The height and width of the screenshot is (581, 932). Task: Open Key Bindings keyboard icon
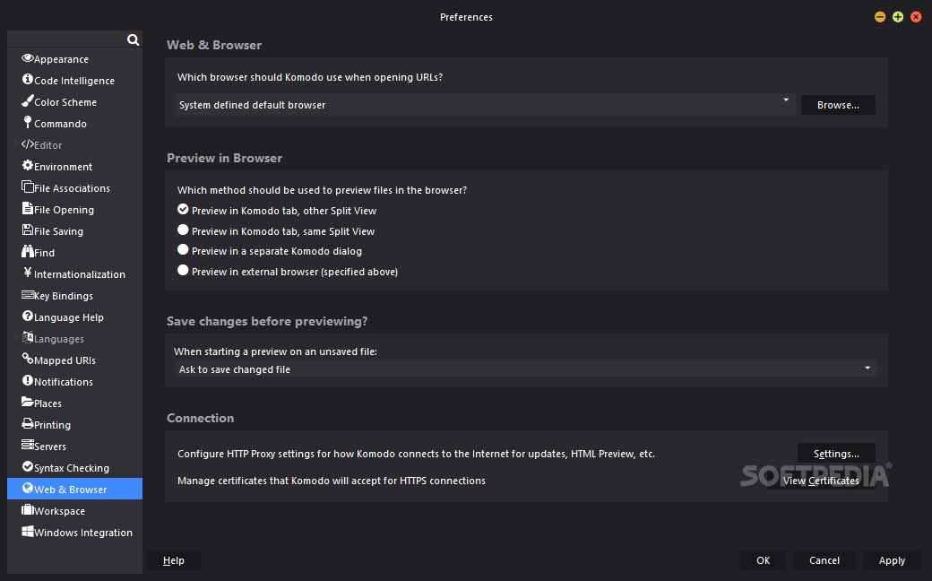pos(28,294)
